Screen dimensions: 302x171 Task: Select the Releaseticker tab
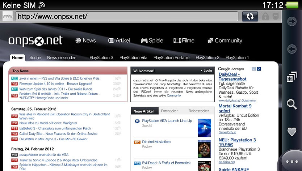(x=199, y=111)
